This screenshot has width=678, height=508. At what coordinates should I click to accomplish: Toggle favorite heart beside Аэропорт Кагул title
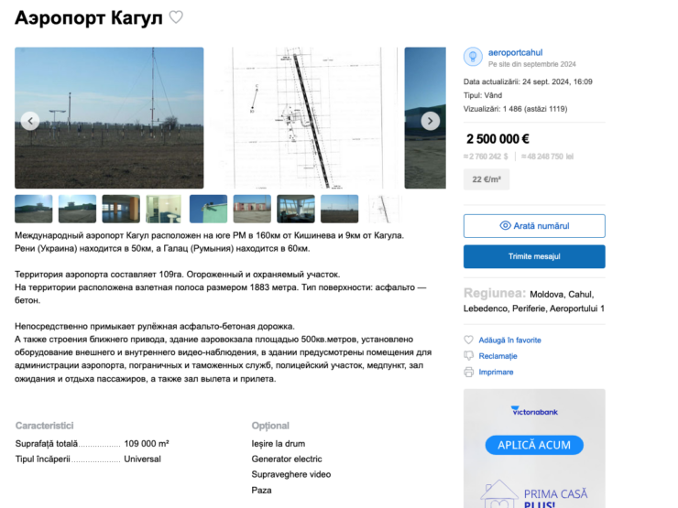(176, 17)
